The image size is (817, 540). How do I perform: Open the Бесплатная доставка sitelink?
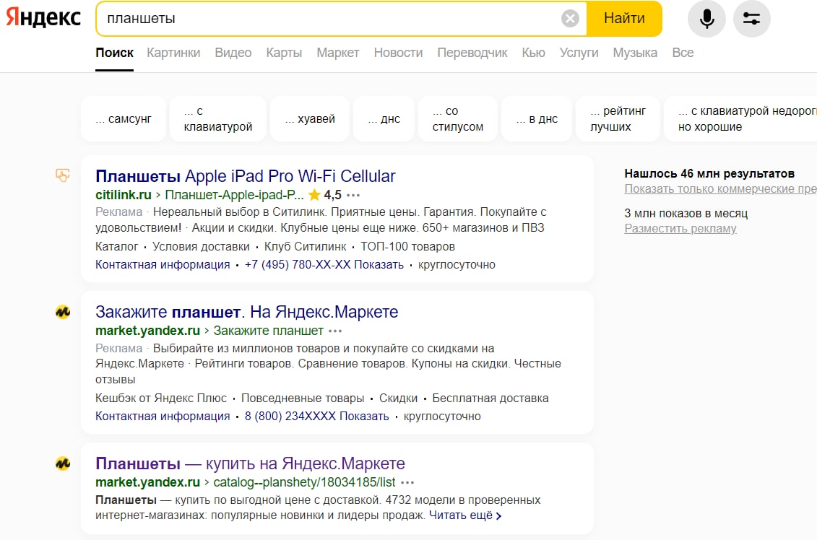click(490, 398)
